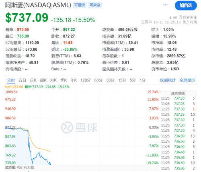Switch to the 60分 interval
The height and width of the screenshot is (172, 201).
pyautogui.click(x=98, y=80)
